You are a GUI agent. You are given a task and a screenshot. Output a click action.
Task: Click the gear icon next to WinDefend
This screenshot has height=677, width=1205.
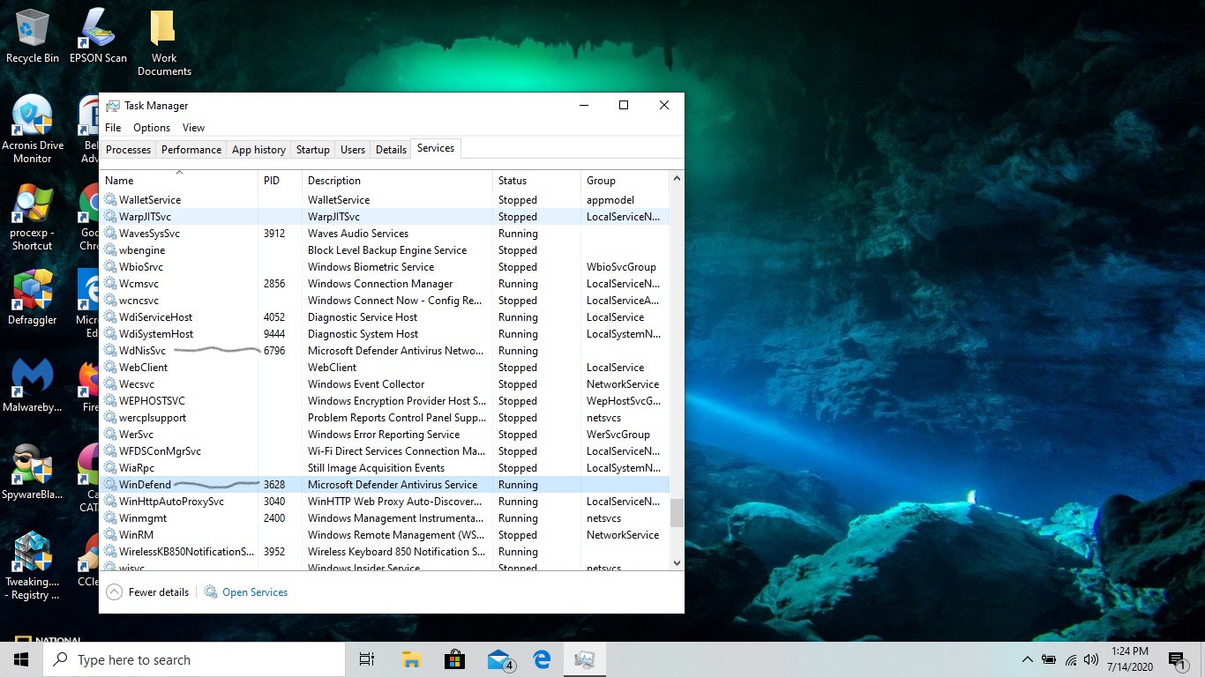coord(110,485)
